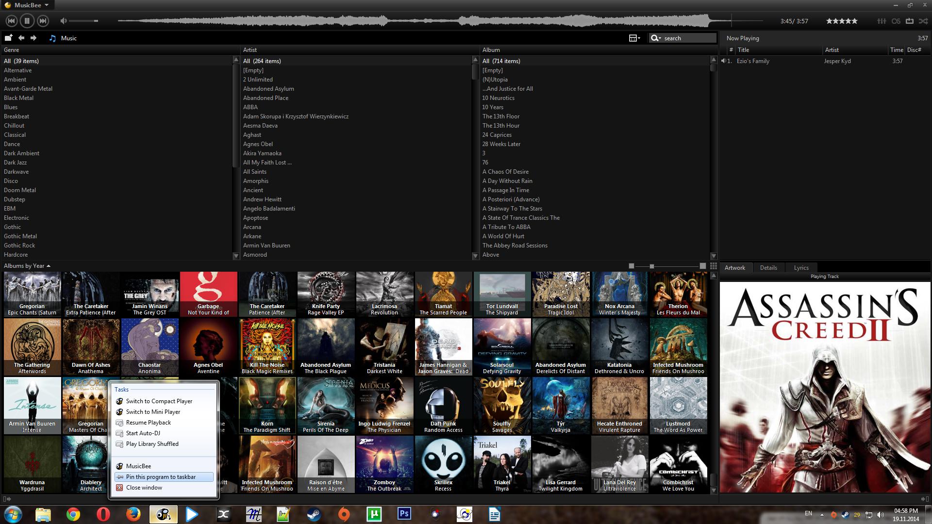932x524 pixels.
Task: Toggle repeat mode icon
Action: pyautogui.click(x=910, y=21)
